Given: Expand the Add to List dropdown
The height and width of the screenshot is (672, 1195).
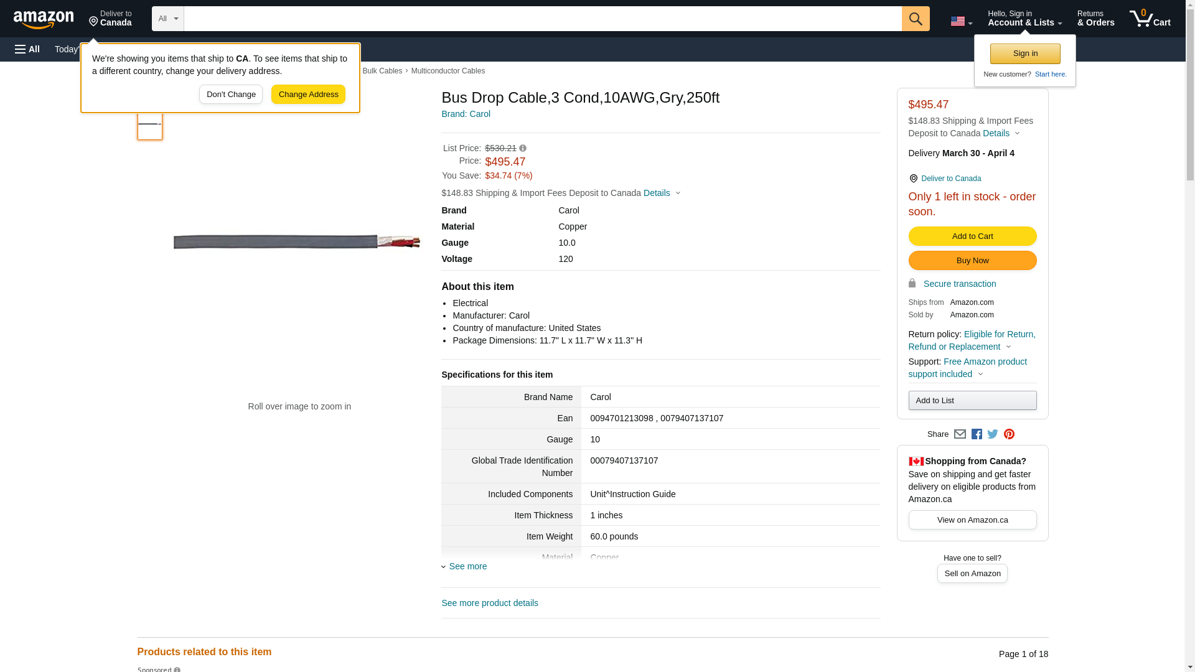Looking at the screenshot, I should click(x=972, y=400).
